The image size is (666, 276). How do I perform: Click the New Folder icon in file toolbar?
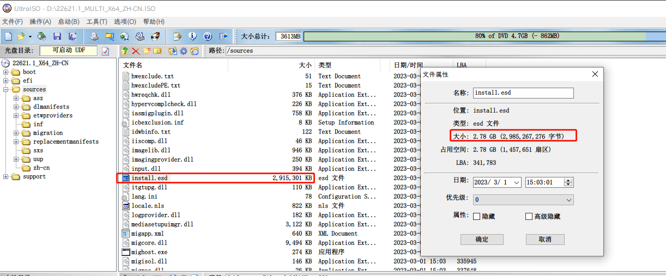tap(146, 51)
